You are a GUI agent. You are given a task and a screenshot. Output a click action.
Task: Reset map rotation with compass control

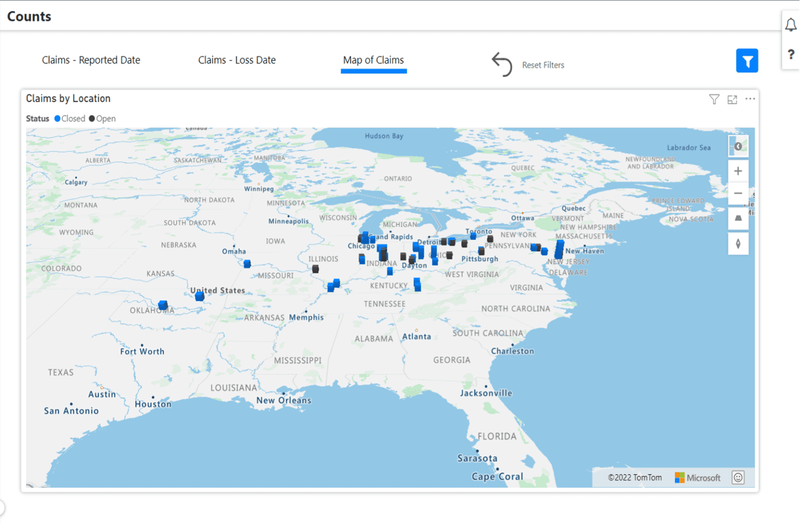point(738,244)
